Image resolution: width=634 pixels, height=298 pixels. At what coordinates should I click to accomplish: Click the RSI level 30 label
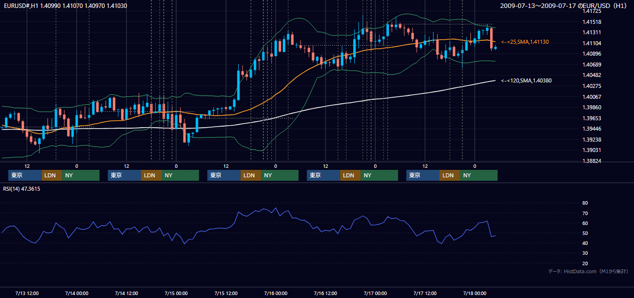pyautogui.click(x=585, y=253)
